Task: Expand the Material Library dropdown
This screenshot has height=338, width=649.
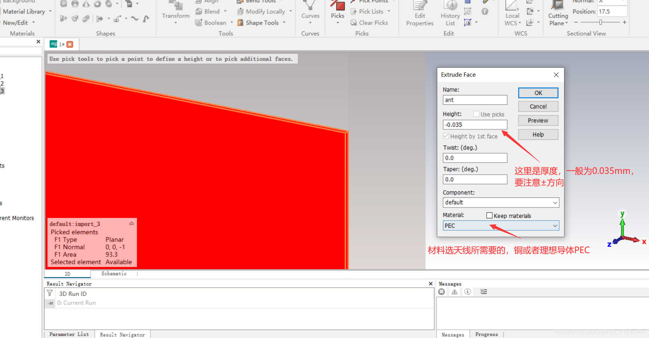Action: click(x=50, y=11)
